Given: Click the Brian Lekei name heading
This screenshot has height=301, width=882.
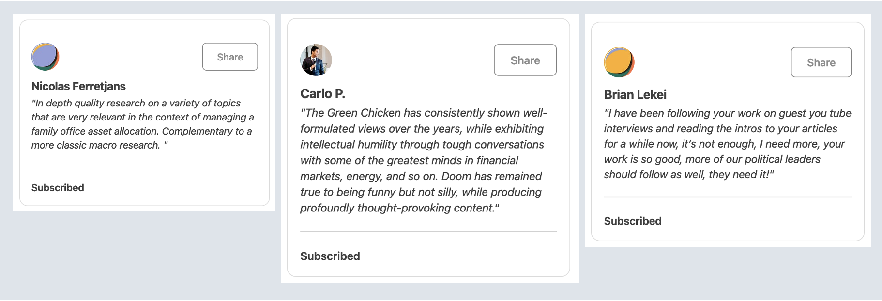Looking at the screenshot, I should click(x=635, y=94).
